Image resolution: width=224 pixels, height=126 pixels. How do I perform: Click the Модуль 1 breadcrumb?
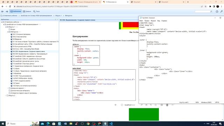[58, 15]
